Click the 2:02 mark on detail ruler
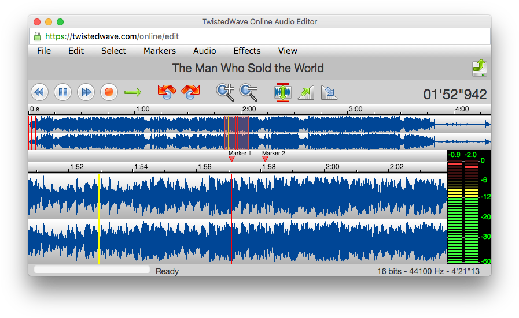Image resolution: width=519 pixels, height=318 pixels. [396, 167]
